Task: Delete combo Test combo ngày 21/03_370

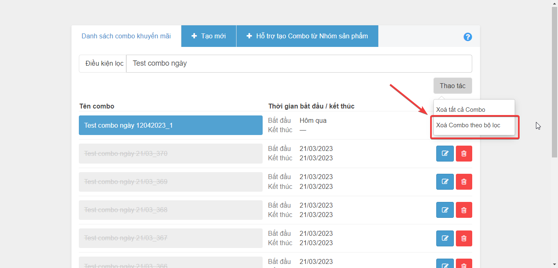Action: 464,154
